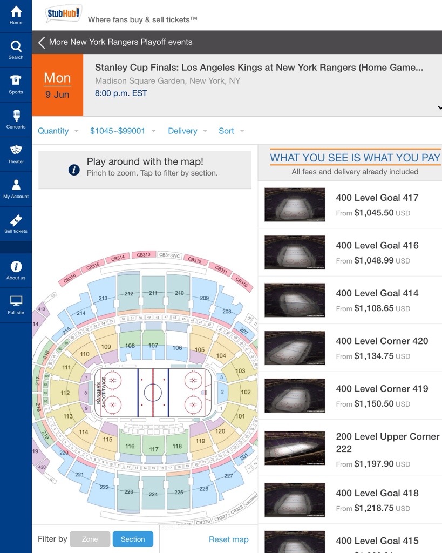442x553 pixels.
Task: Go to Home in the sidebar
Action: [16, 15]
